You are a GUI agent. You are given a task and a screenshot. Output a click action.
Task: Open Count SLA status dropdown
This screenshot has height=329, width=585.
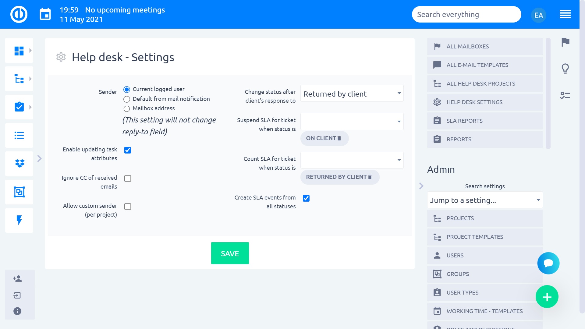click(x=352, y=160)
